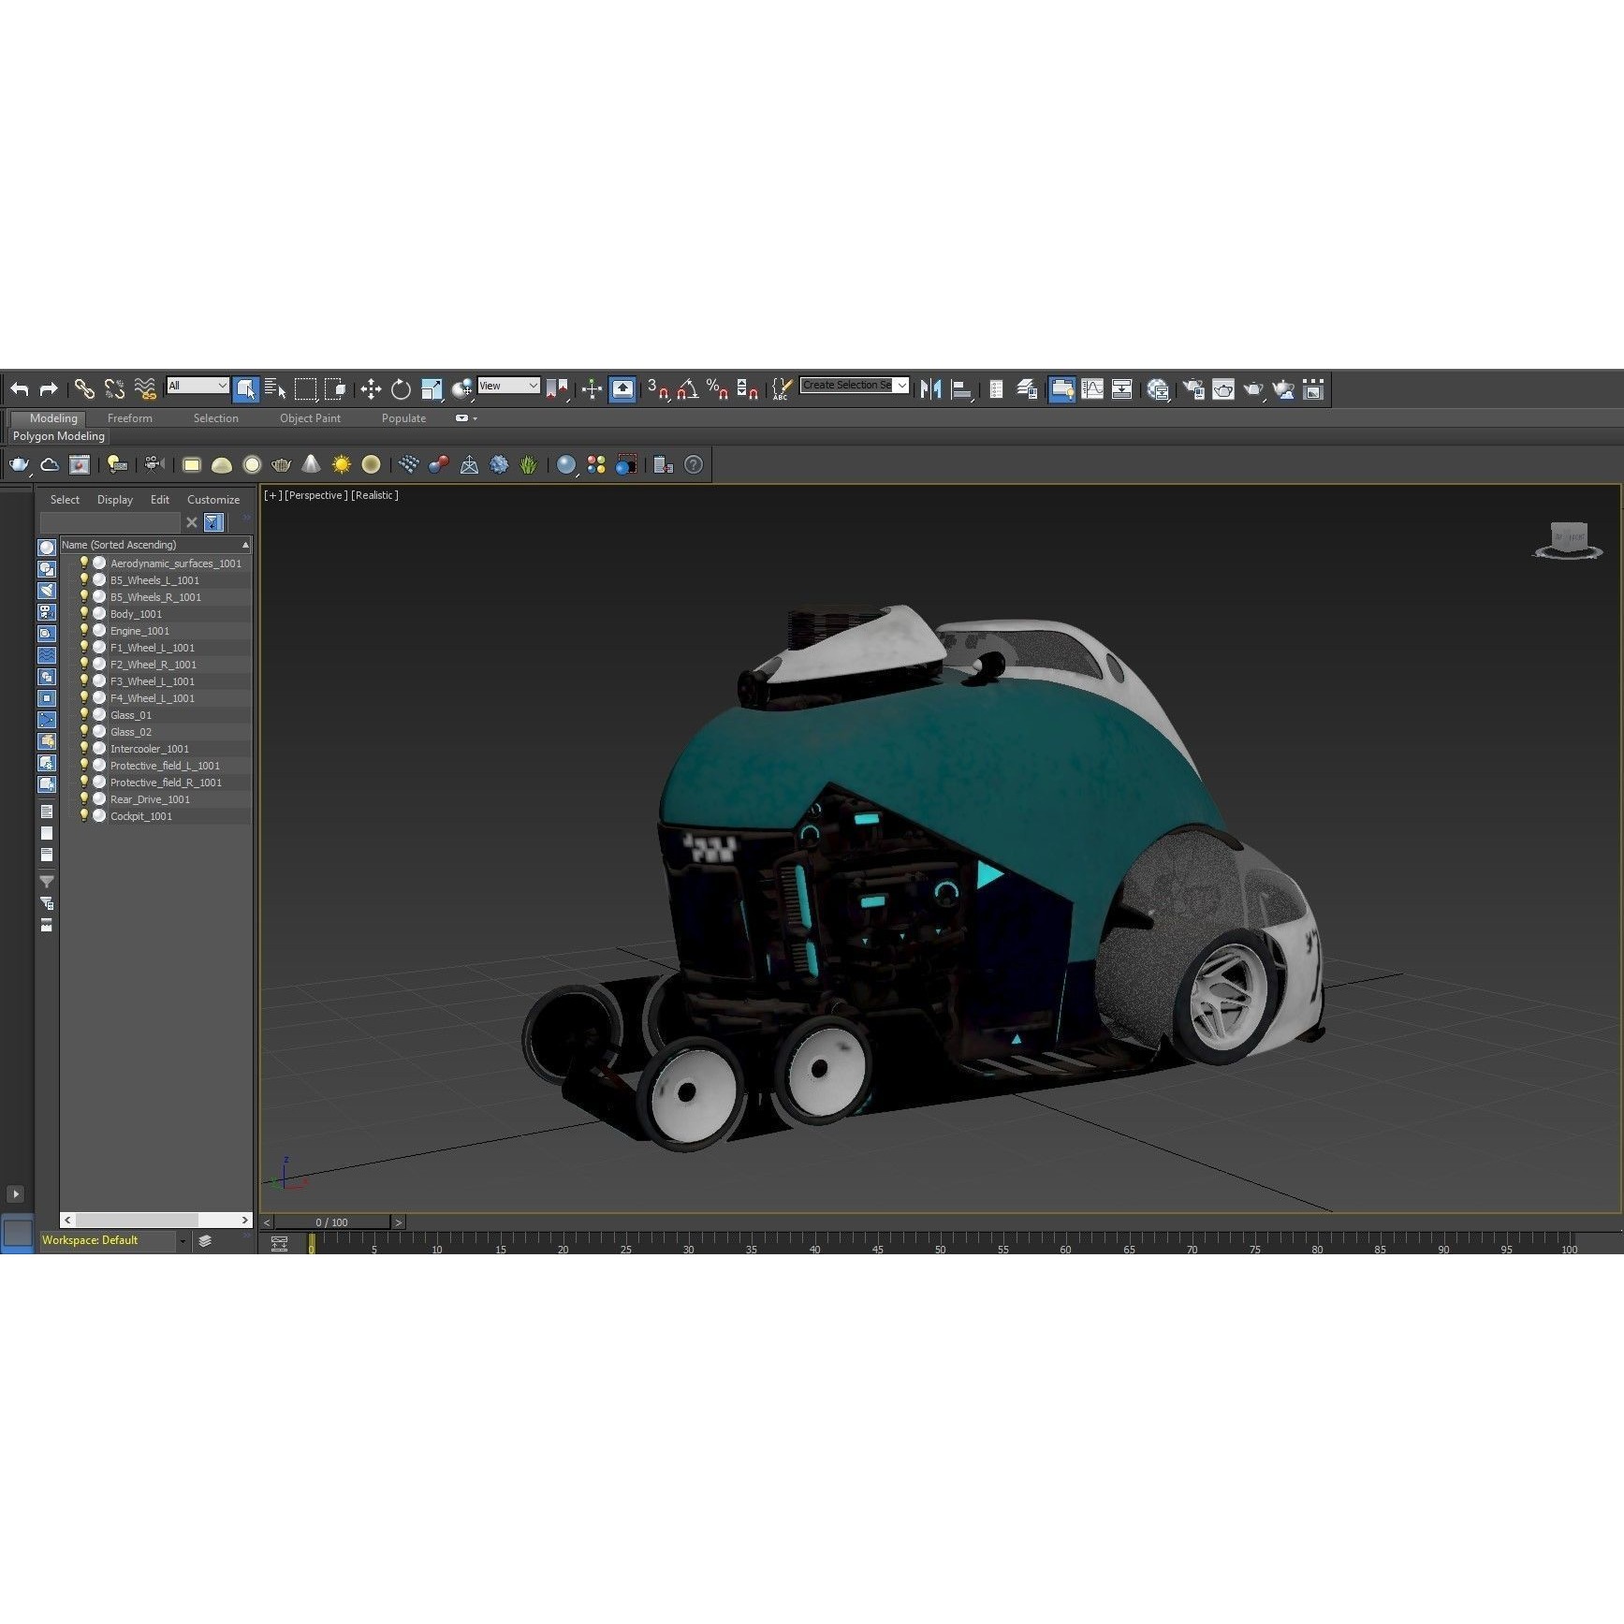
Task: Click the sun light icon in the lower toolbar
Action: pos(340,465)
